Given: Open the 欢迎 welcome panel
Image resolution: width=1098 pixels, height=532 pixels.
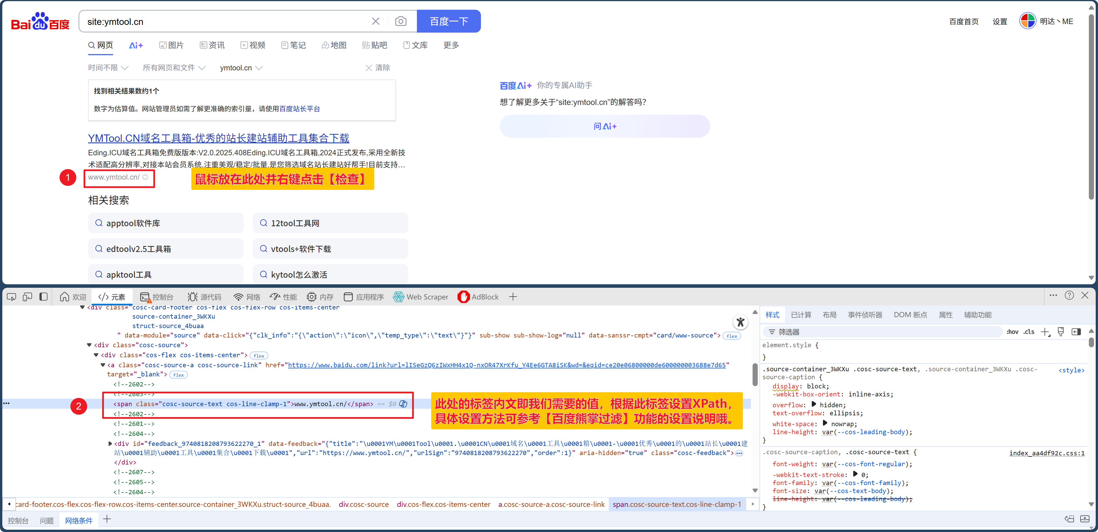Looking at the screenshot, I should point(73,297).
